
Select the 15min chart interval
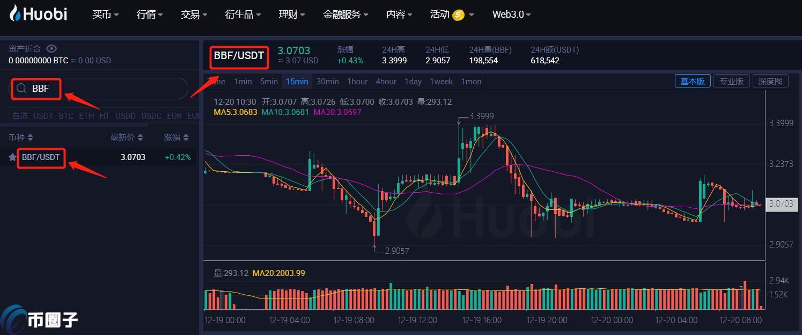coord(297,82)
